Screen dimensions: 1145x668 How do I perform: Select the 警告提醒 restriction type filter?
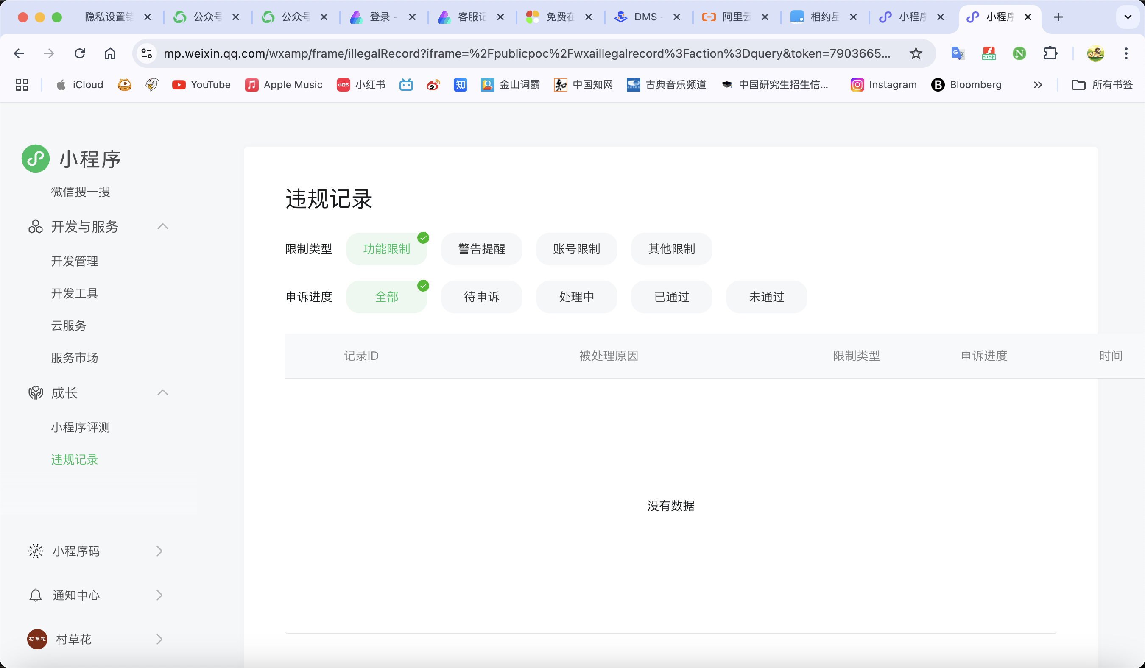pos(481,249)
